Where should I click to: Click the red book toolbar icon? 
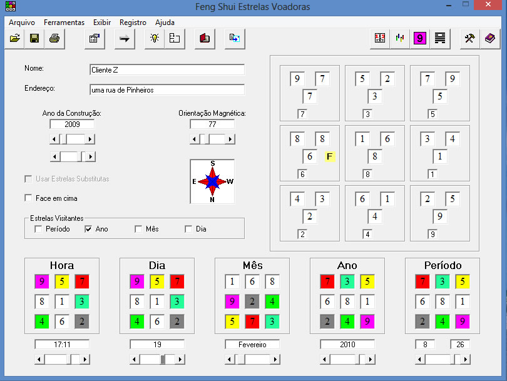pyautogui.click(x=205, y=38)
